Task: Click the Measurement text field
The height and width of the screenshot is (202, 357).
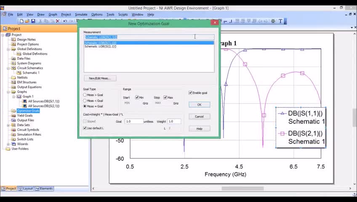Action: pos(149,37)
